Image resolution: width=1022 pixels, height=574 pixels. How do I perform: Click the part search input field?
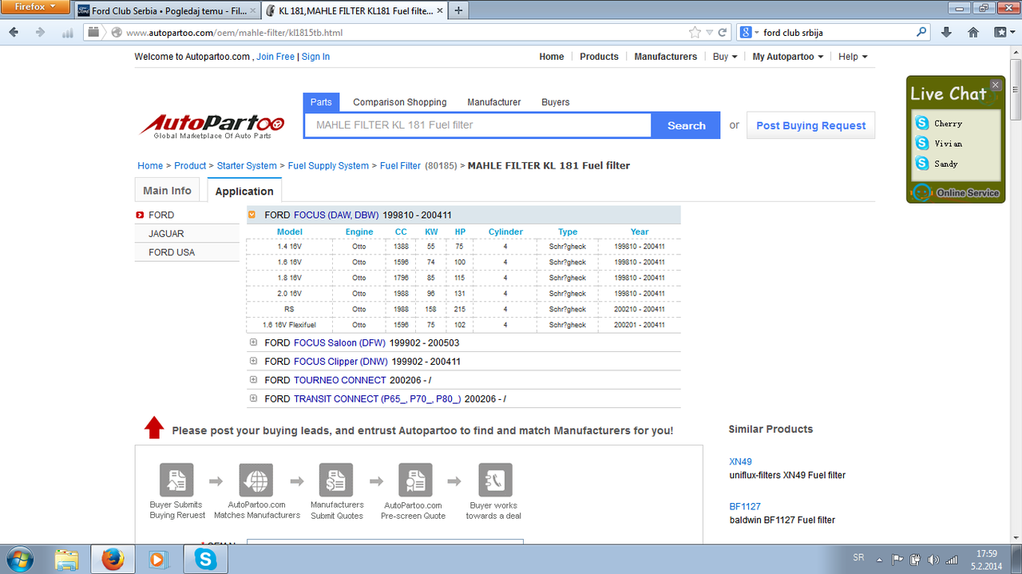478,125
